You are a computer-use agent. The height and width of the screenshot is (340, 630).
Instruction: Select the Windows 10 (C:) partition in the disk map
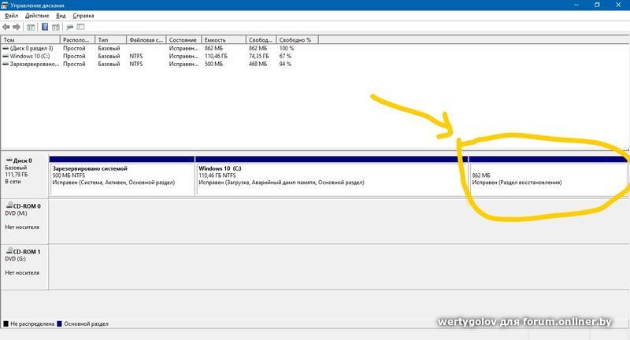[x=332, y=176]
